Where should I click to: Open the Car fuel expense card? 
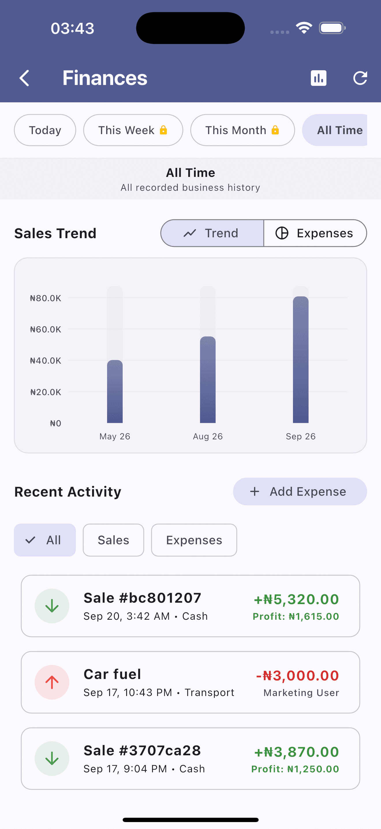pos(190,682)
